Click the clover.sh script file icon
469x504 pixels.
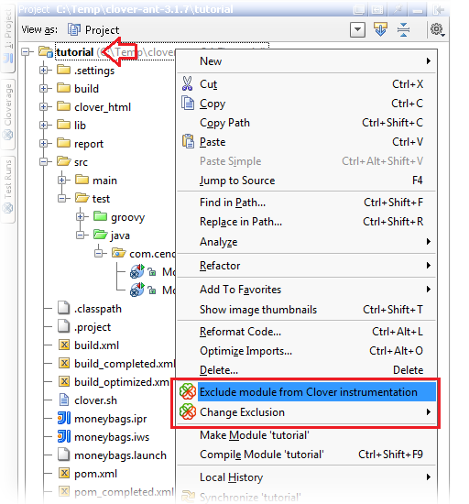tap(64, 400)
